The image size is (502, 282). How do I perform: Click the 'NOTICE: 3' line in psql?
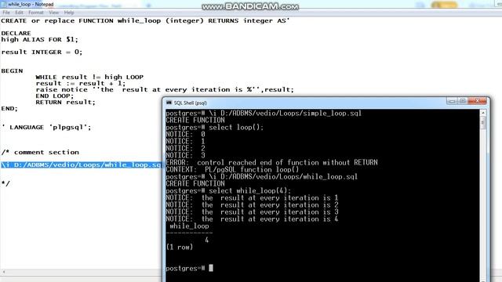(x=185, y=155)
